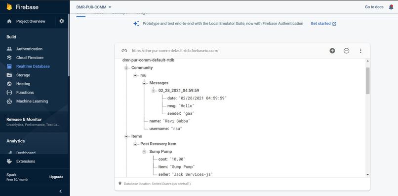Click Project Overview link

point(31,21)
